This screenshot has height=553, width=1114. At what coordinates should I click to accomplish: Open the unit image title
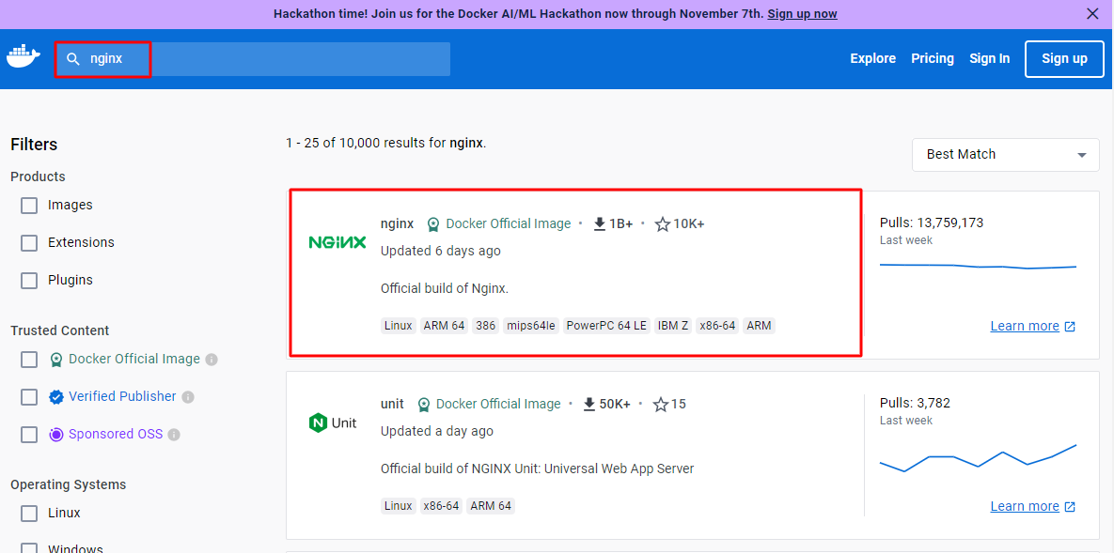coord(392,404)
